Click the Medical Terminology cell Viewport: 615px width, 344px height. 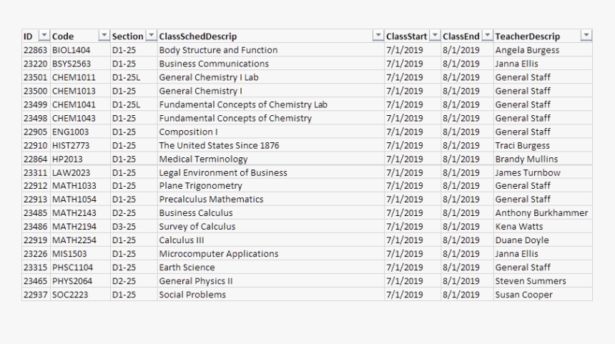pyautogui.click(x=203, y=159)
